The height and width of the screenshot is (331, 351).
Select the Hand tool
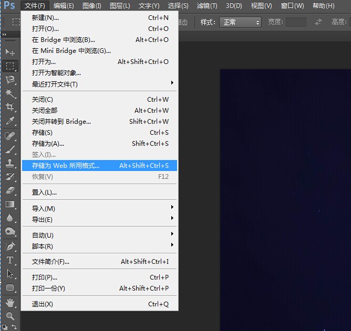[10, 302]
